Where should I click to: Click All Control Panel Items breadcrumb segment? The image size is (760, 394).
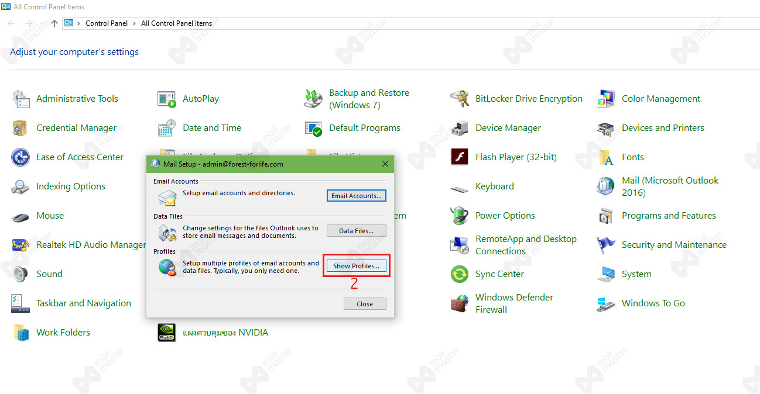pyautogui.click(x=176, y=23)
